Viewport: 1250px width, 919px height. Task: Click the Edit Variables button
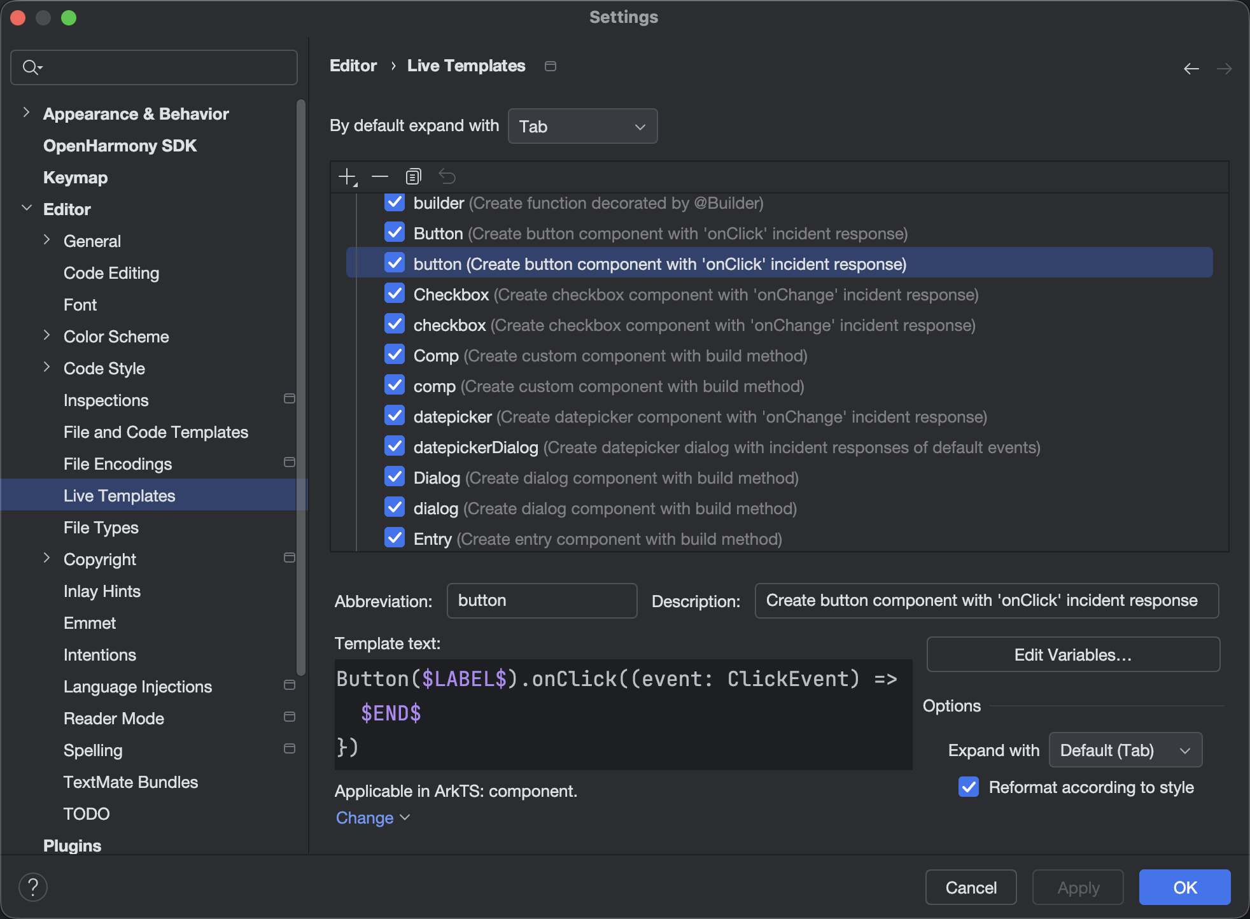(1072, 654)
